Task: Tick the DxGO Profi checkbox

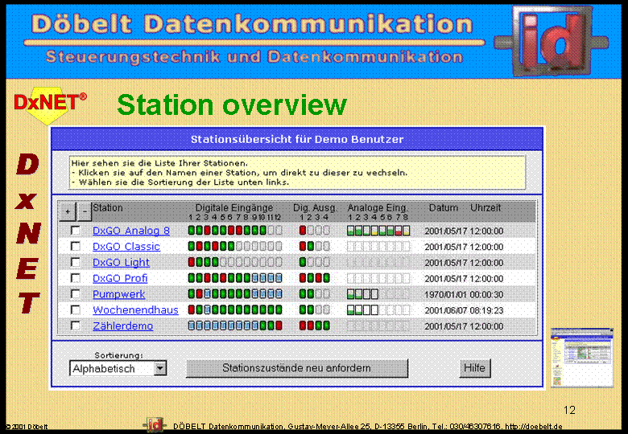Action: pos(75,278)
